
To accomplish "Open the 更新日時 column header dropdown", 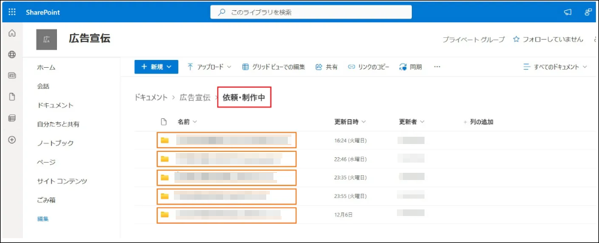I will tap(350, 122).
